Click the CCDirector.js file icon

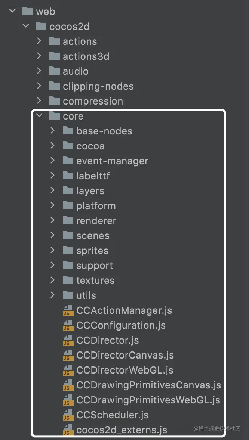point(67,340)
